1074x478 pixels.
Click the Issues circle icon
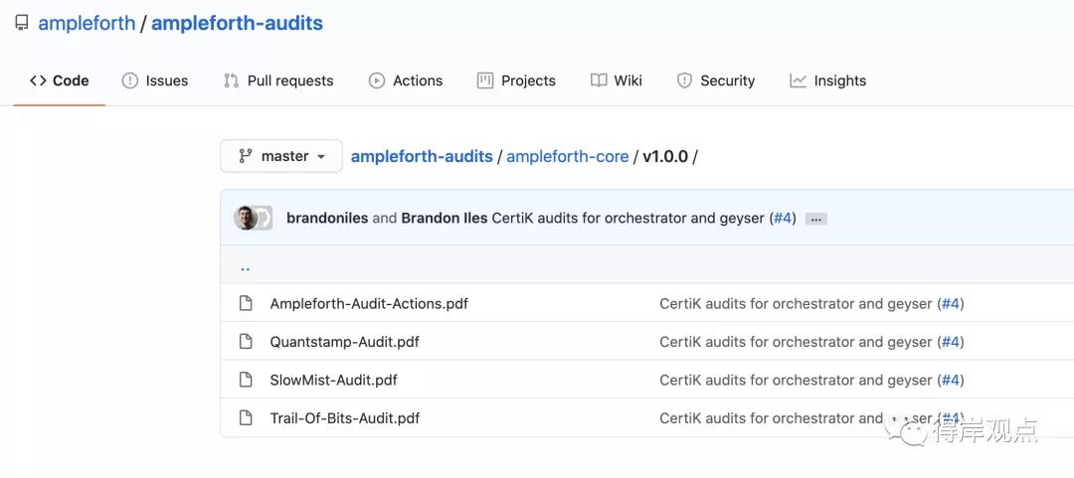pos(129,80)
